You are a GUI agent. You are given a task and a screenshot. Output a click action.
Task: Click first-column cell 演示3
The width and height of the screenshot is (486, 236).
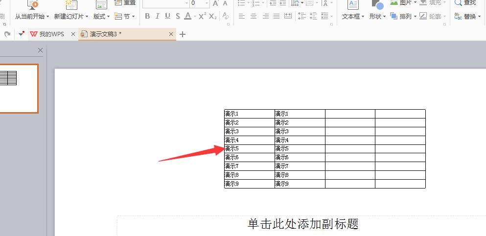(250, 132)
